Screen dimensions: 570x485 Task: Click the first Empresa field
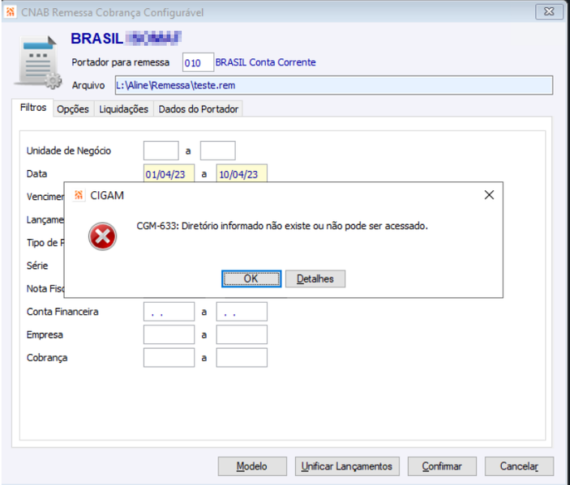(x=169, y=334)
